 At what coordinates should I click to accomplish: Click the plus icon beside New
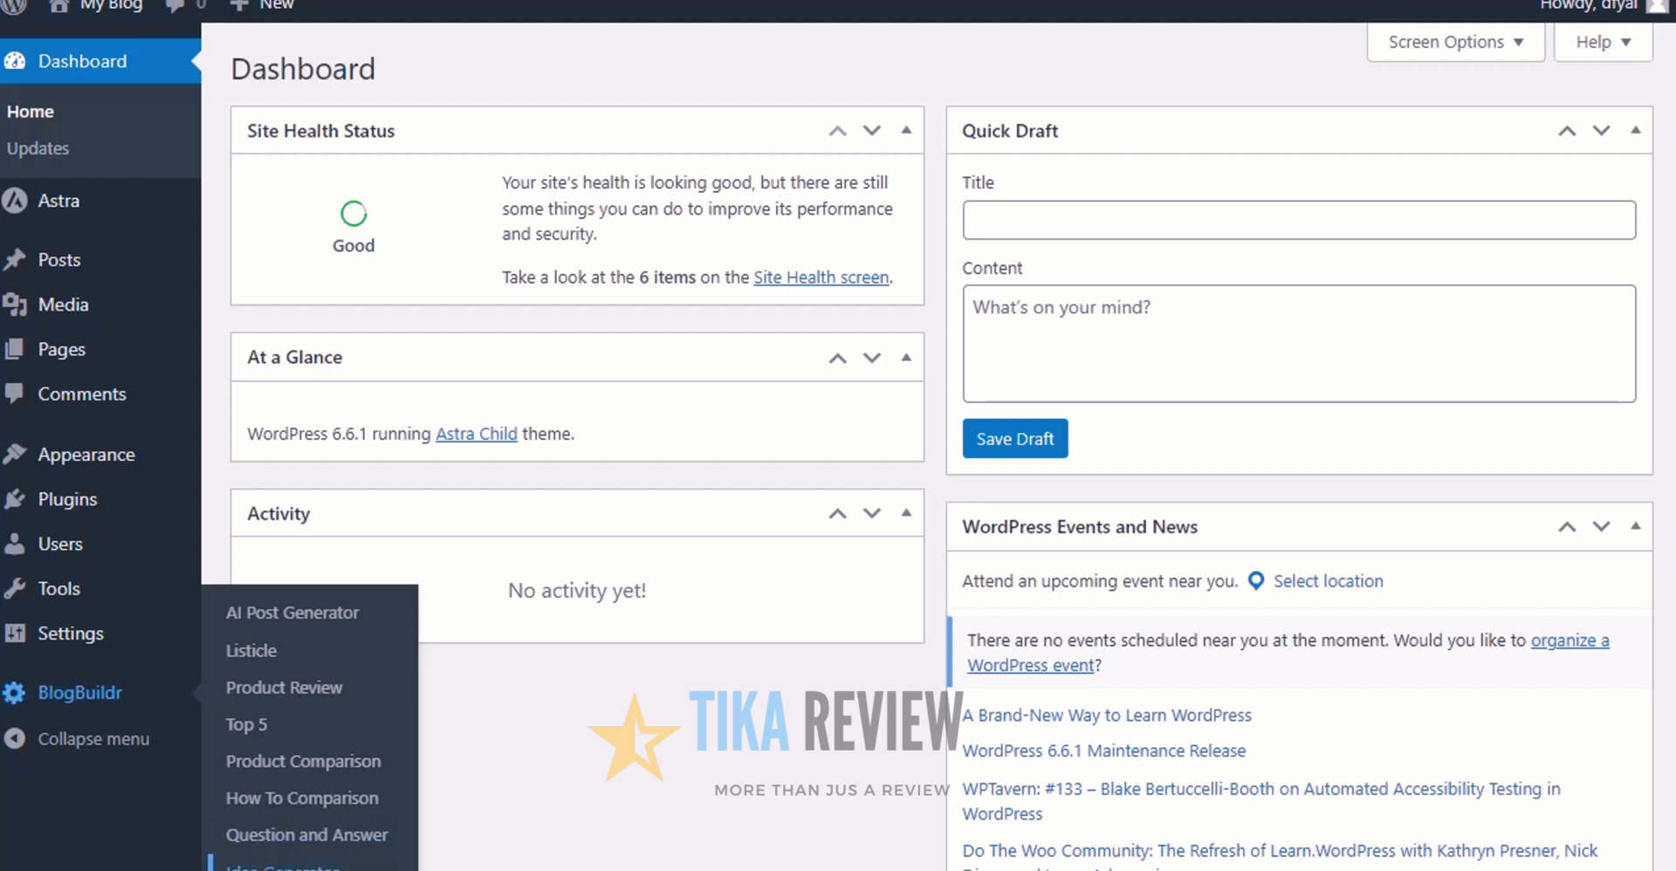[x=239, y=4]
